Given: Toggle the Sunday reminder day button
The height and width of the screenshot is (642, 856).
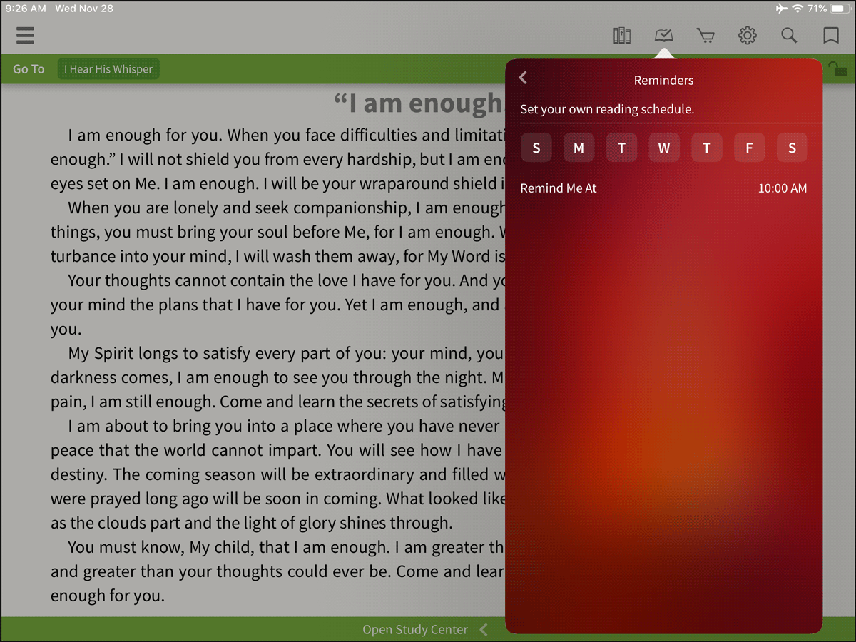Looking at the screenshot, I should click(x=536, y=148).
